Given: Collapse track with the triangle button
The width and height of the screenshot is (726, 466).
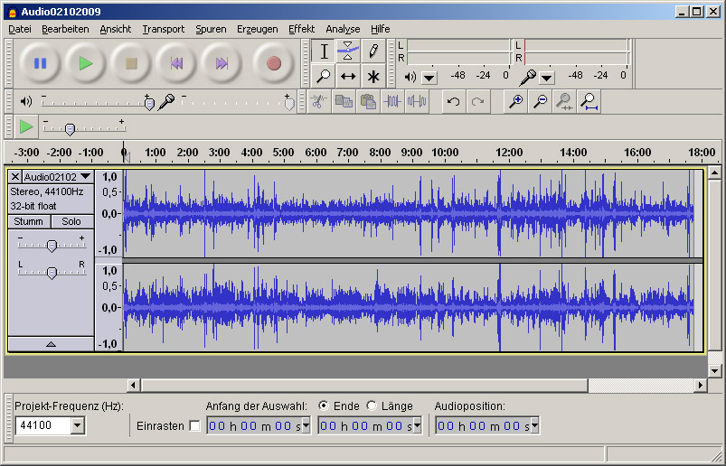Looking at the screenshot, I should click(51, 344).
